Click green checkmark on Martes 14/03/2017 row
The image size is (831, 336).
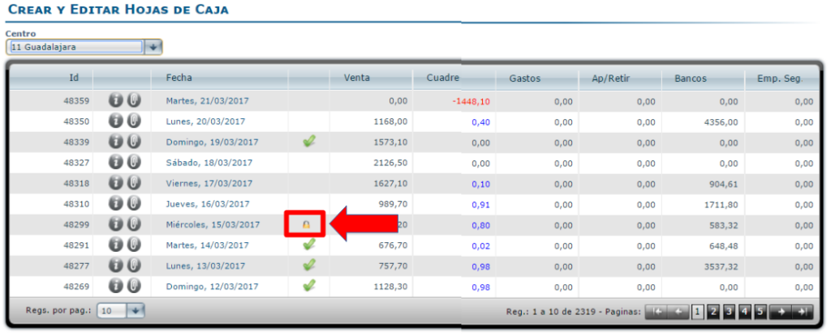pyautogui.click(x=308, y=245)
